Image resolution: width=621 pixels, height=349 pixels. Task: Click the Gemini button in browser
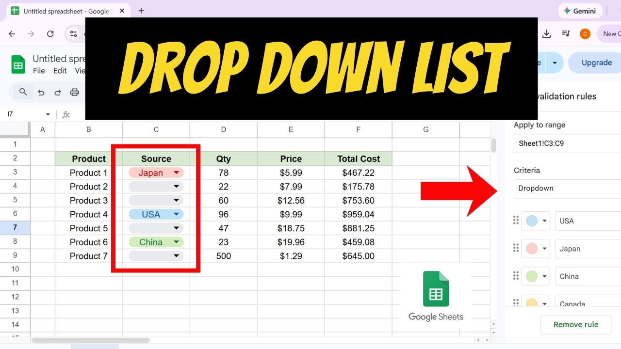click(580, 11)
